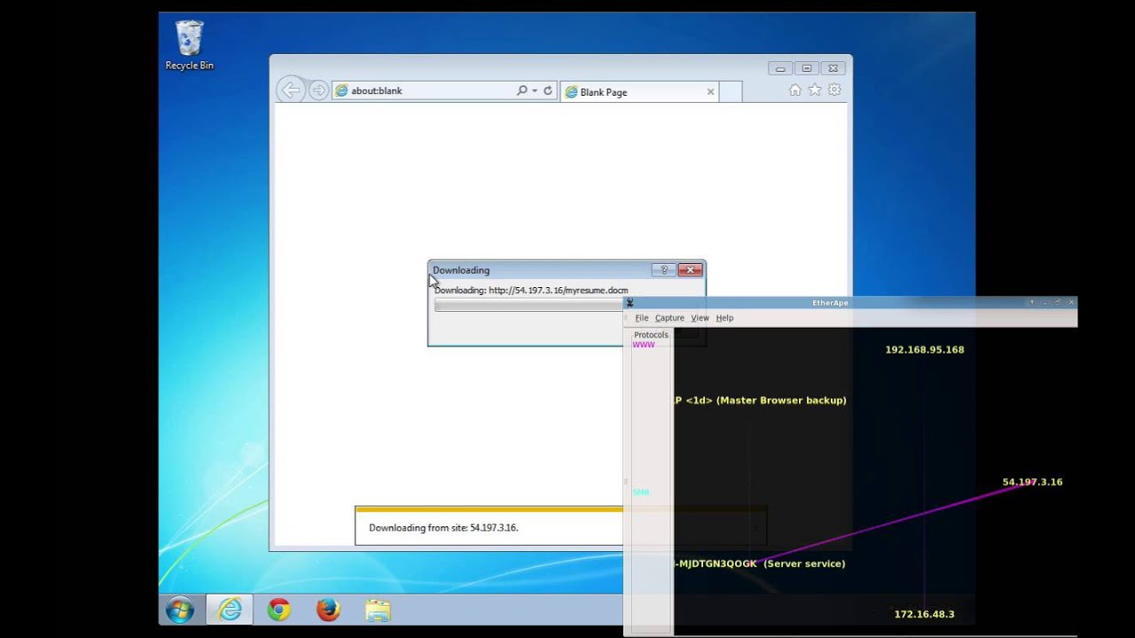Select the Server service node label

760,564
